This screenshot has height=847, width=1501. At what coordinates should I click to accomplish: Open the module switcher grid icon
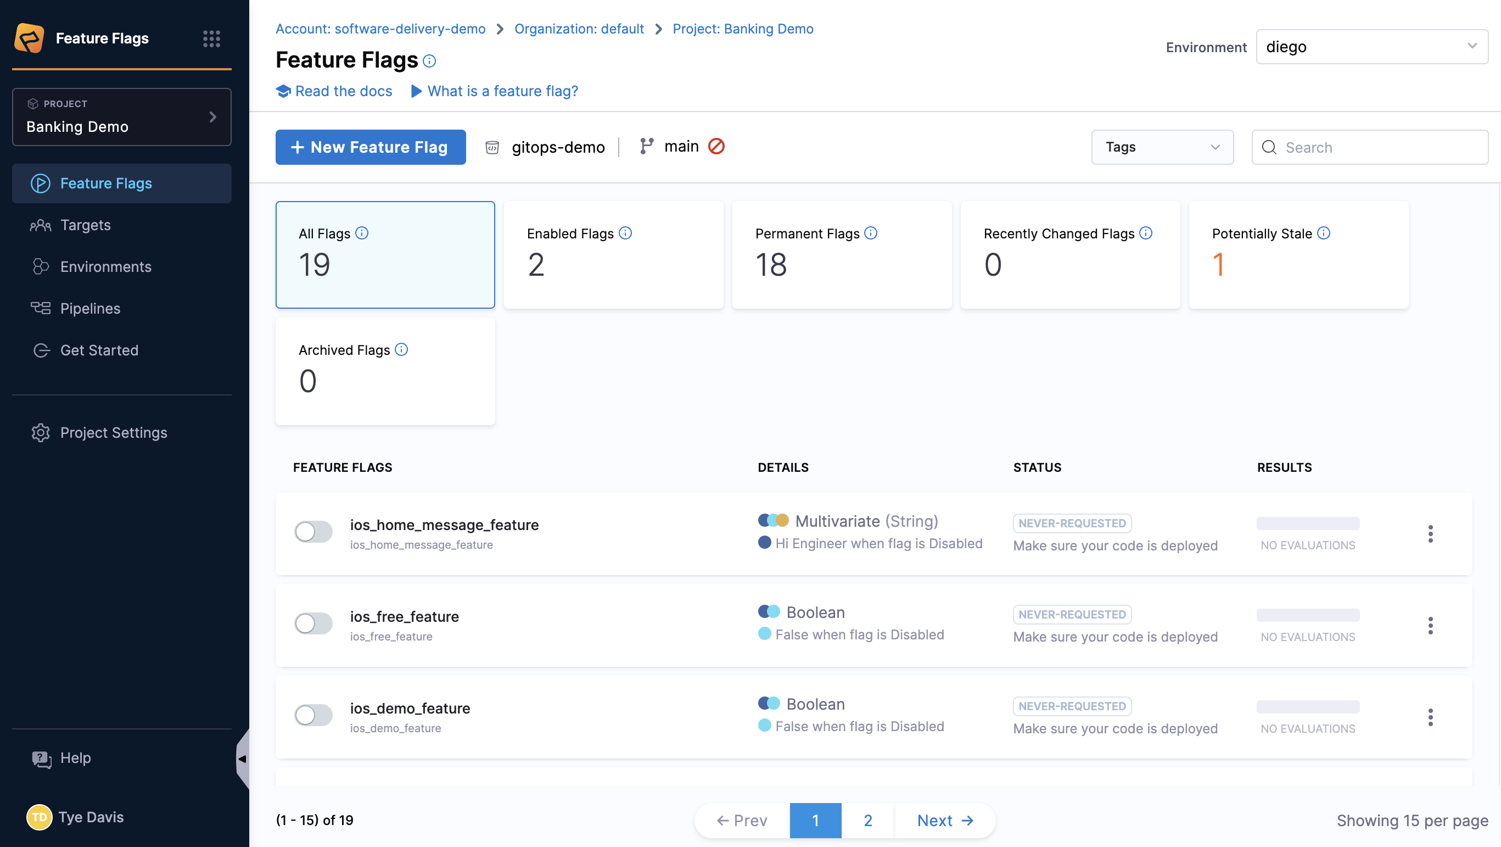211,39
